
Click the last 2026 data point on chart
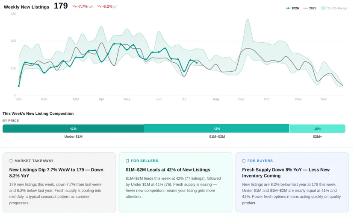pos(197,63)
